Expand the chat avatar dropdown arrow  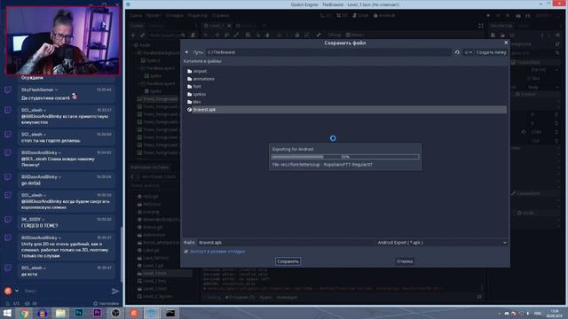click(17, 291)
